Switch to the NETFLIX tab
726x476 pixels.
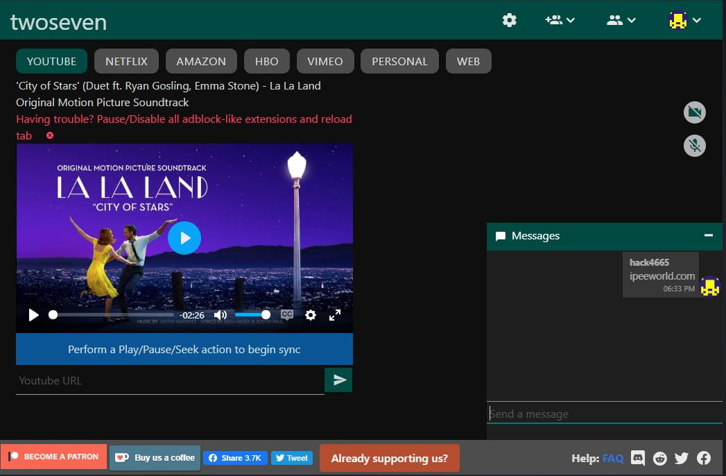[126, 61]
